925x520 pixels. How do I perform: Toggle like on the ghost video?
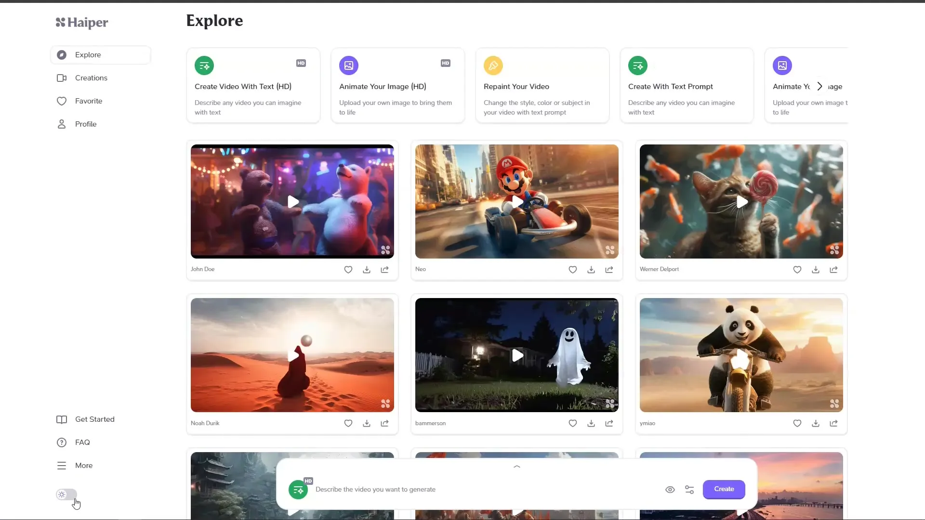point(572,423)
